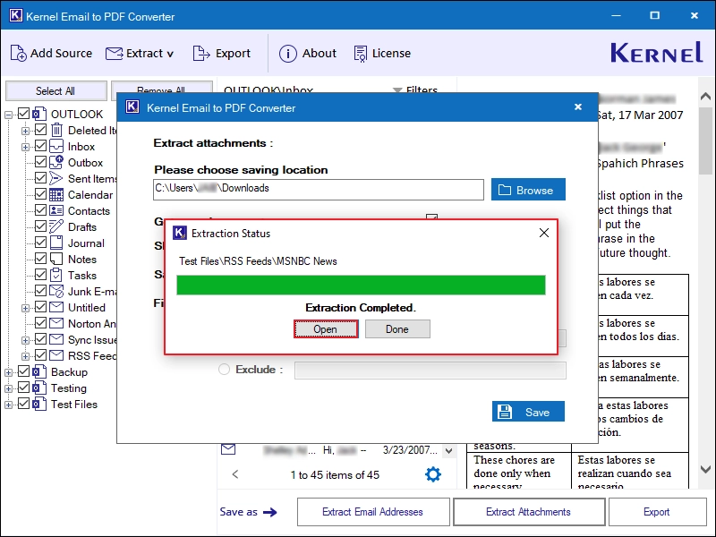The image size is (716, 537).
Task: Click the Deleted Items trash icon
Action: point(56,131)
